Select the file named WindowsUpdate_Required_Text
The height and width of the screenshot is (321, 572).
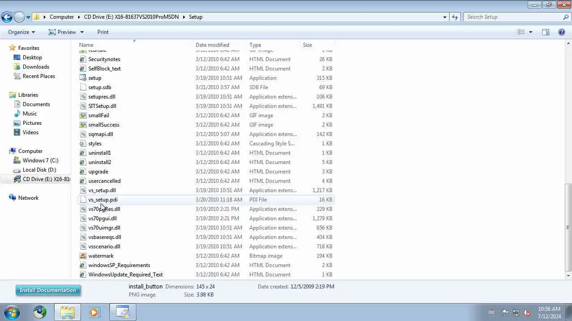coord(126,275)
